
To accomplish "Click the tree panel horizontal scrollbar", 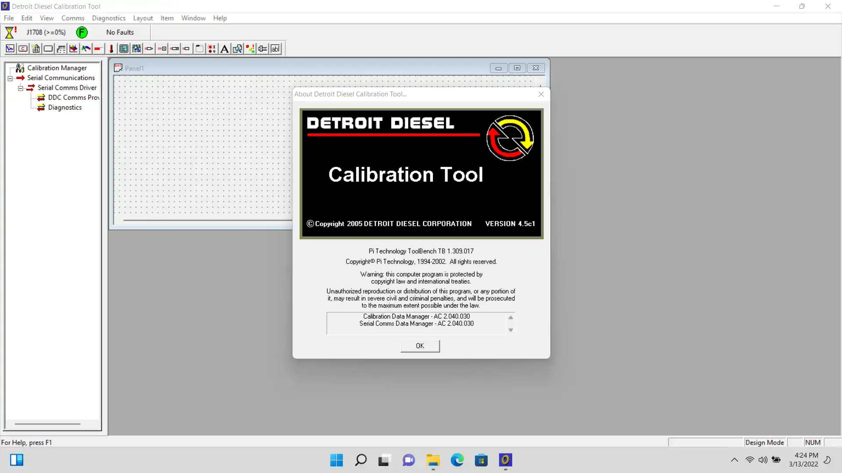I will (x=47, y=424).
